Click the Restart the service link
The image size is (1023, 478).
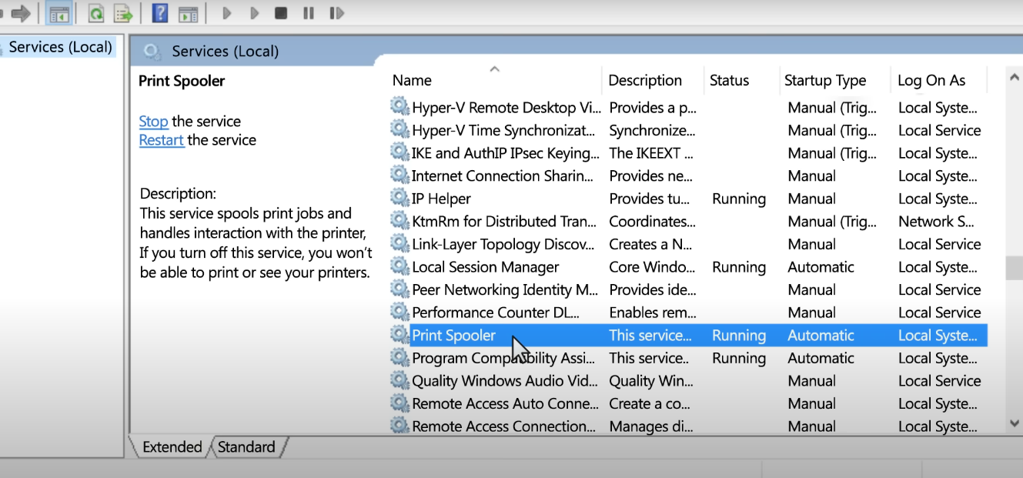tap(161, 140)
